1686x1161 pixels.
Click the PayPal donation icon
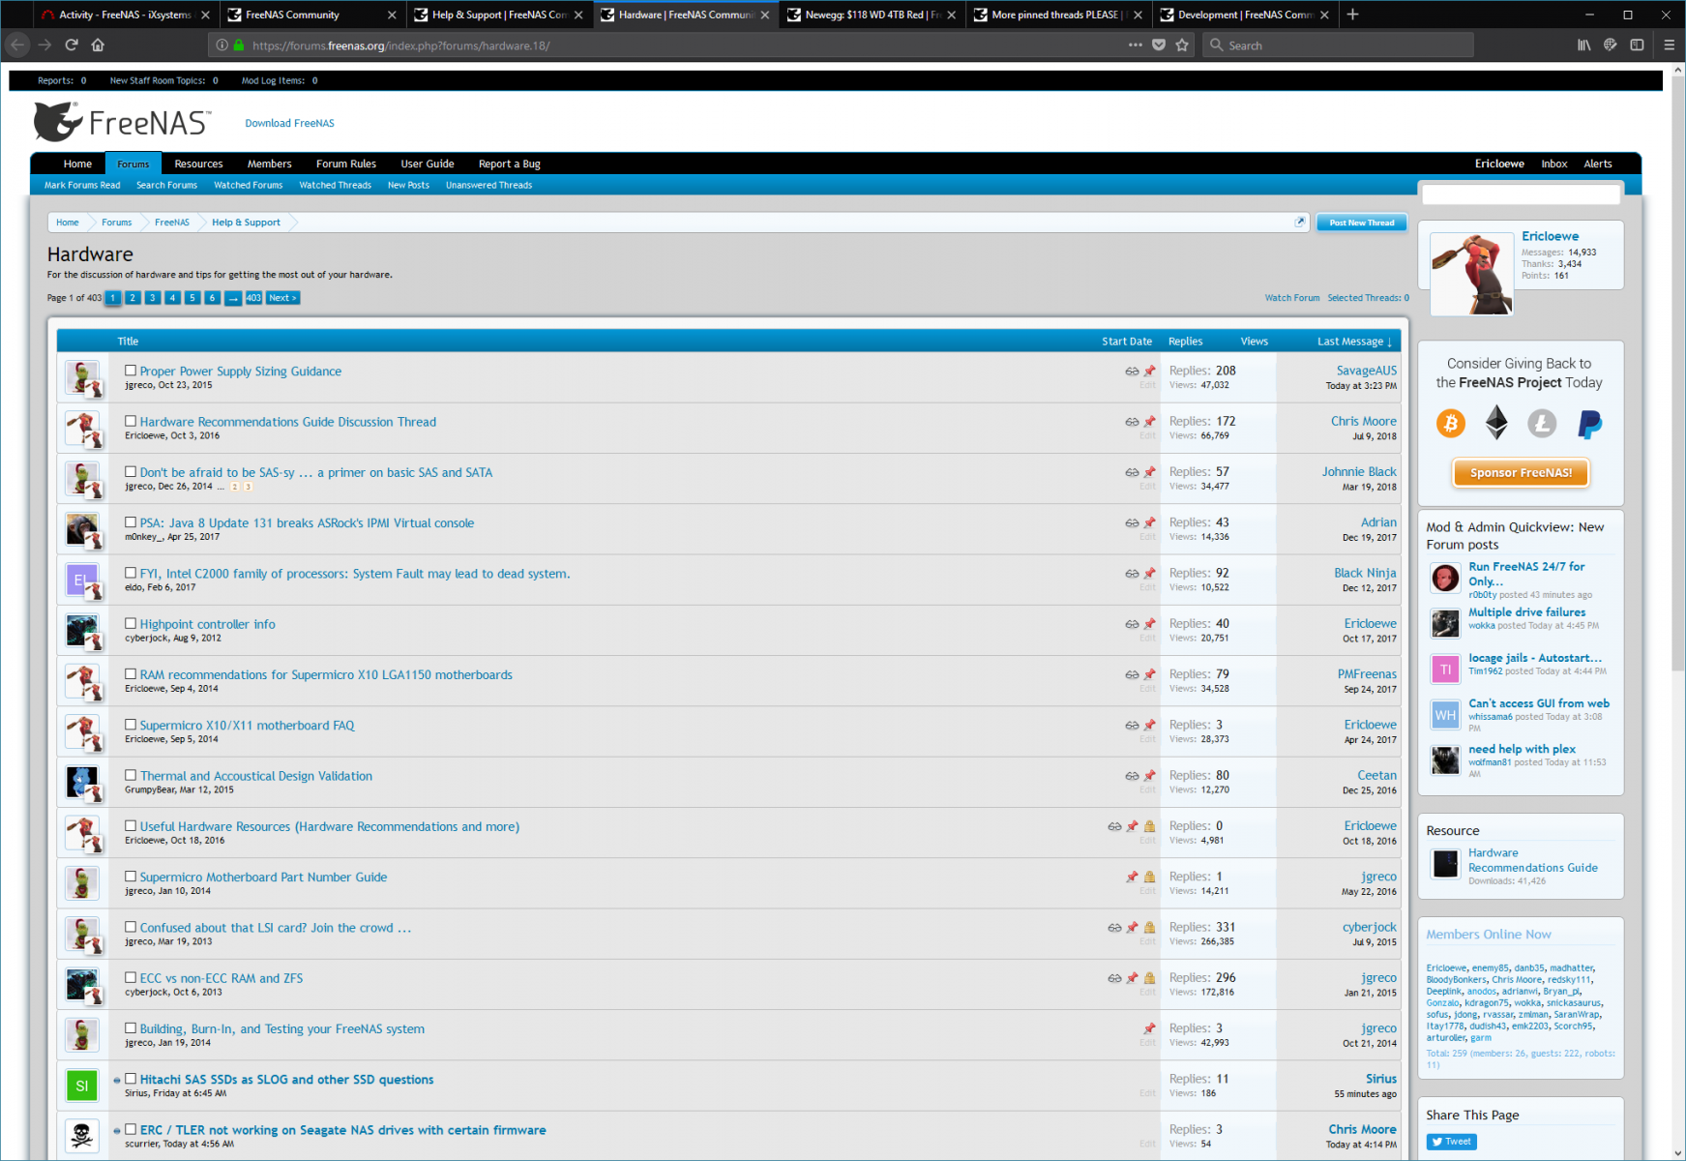1589,423
